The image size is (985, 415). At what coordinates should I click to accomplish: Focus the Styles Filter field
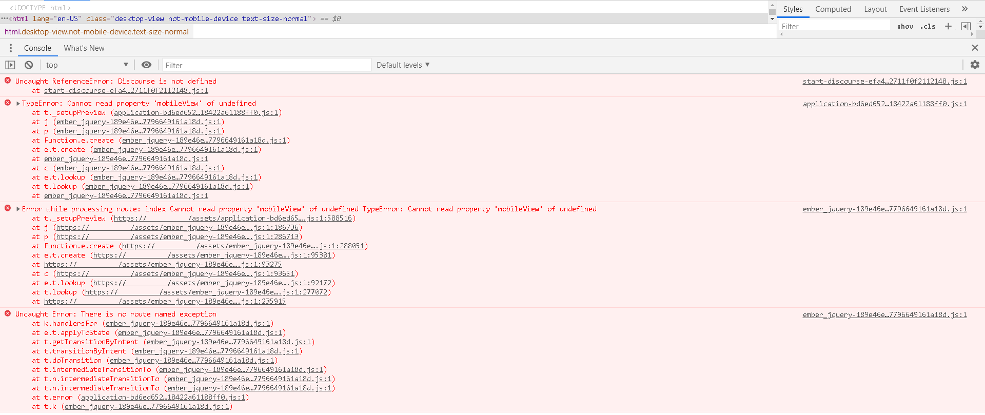(x=835, y=27)
